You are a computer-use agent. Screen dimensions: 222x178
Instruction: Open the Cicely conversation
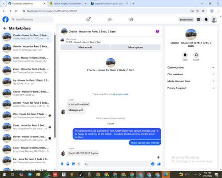[27, 150]
